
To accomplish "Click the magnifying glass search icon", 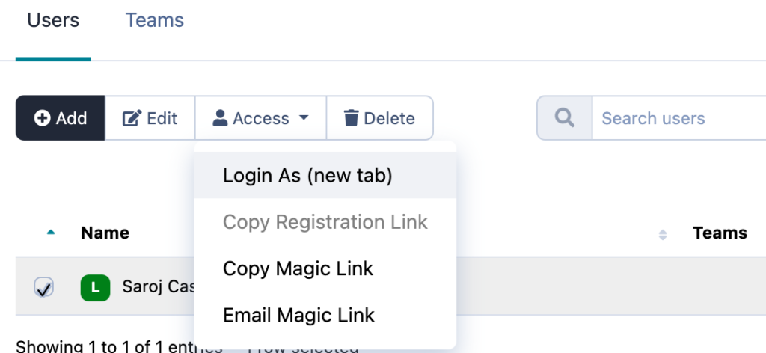I will click(x=565, y=118).
